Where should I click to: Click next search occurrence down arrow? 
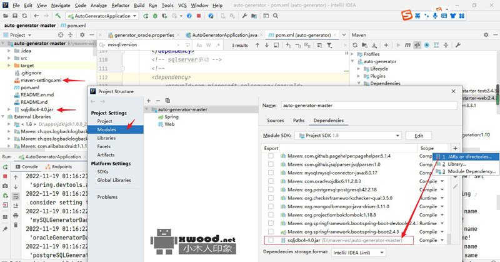267,45
